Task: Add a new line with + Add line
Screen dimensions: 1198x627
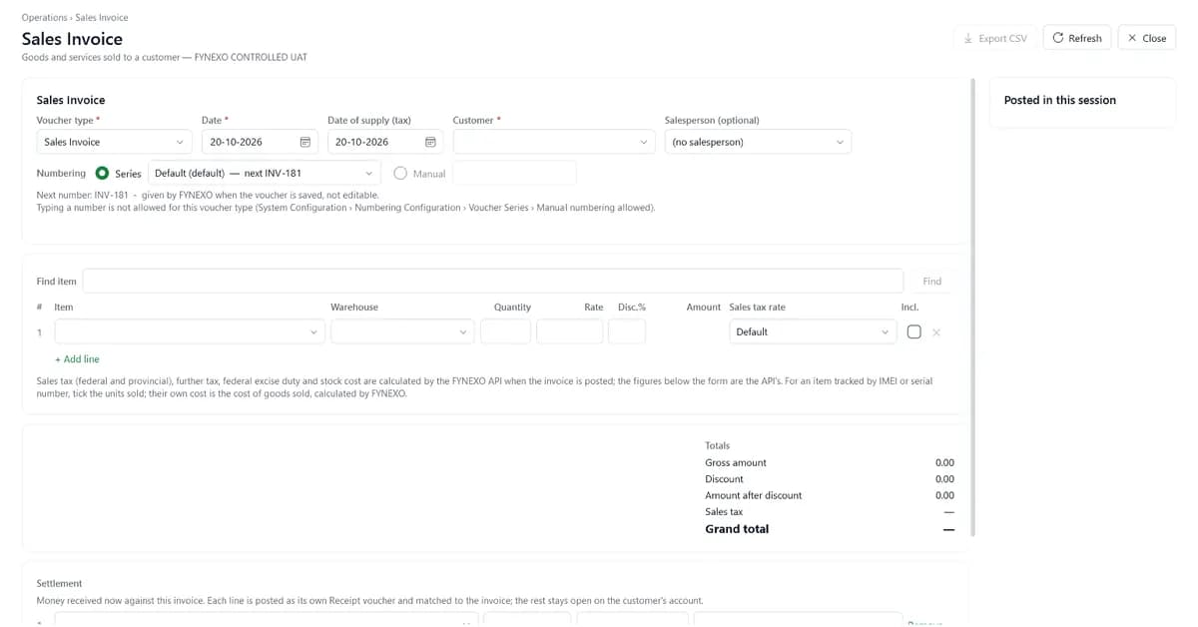Action: tap(77, 359)
